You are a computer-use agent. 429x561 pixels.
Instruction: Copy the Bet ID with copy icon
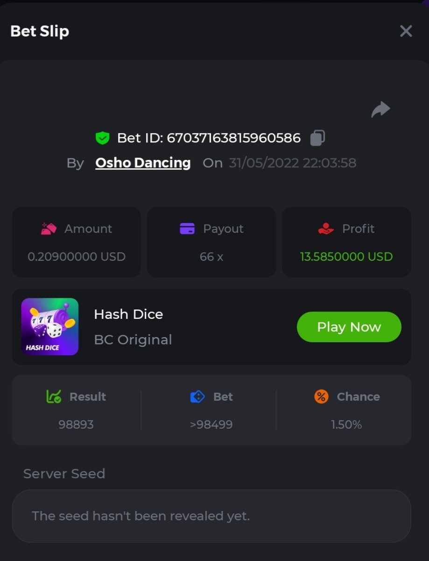coord(317,138)
